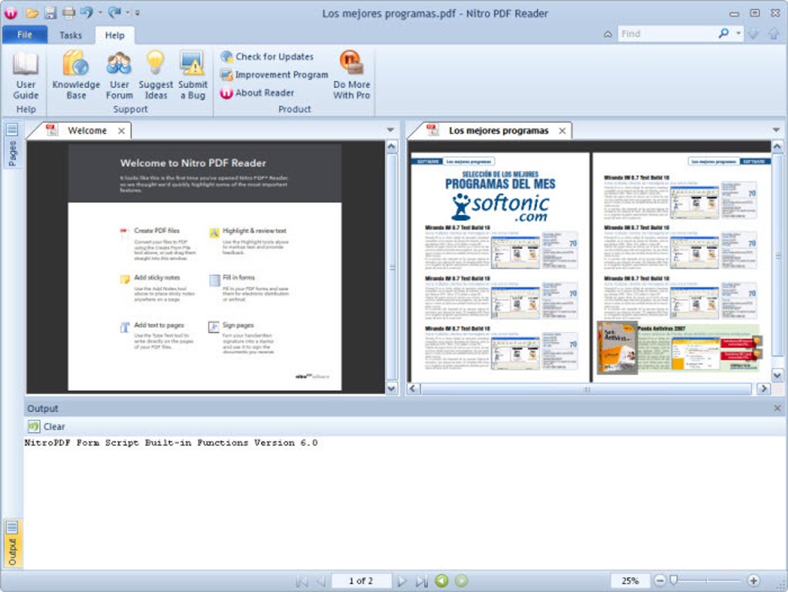788x592 pixels.
Task: Toggle the Output side panel tab
Action: pyautogui.click(x=12, y=543)
